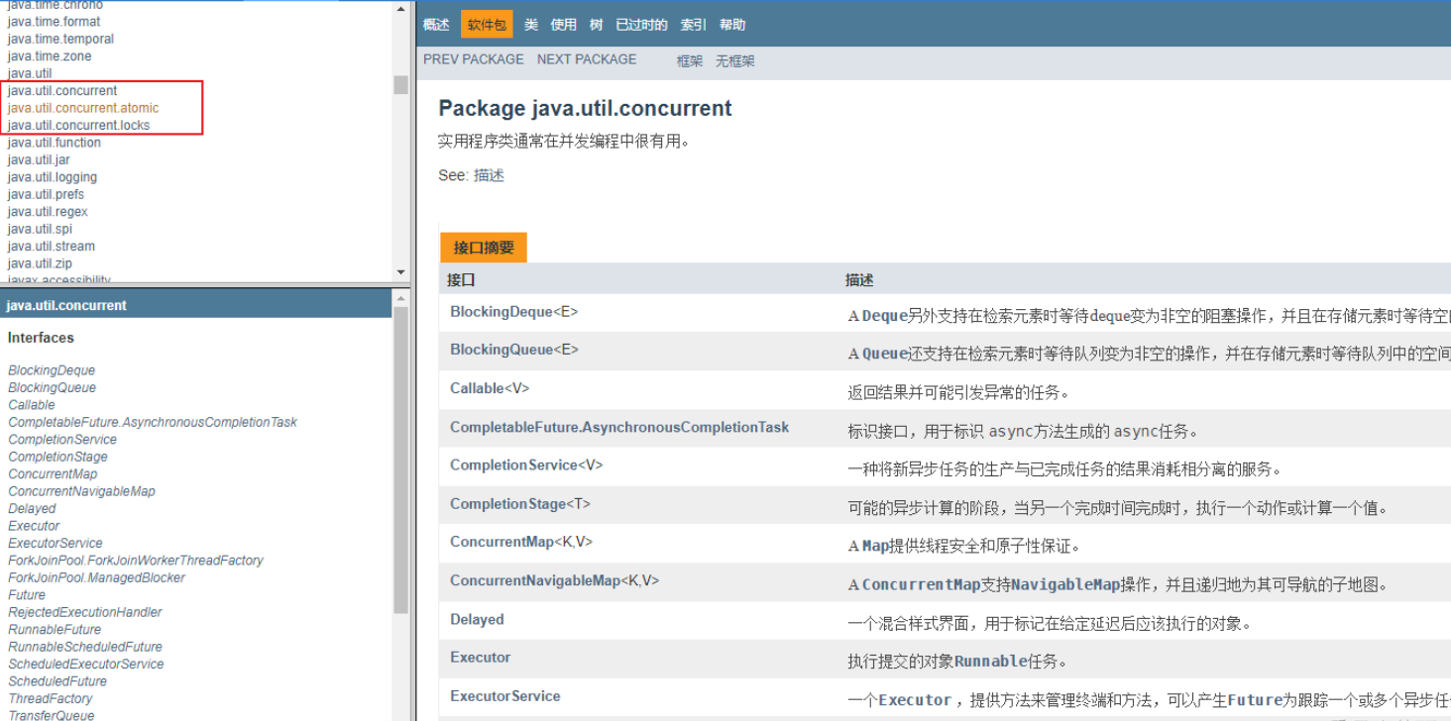
Task: Open java.util.concurrent.locks package
Action: click(79, 126)
